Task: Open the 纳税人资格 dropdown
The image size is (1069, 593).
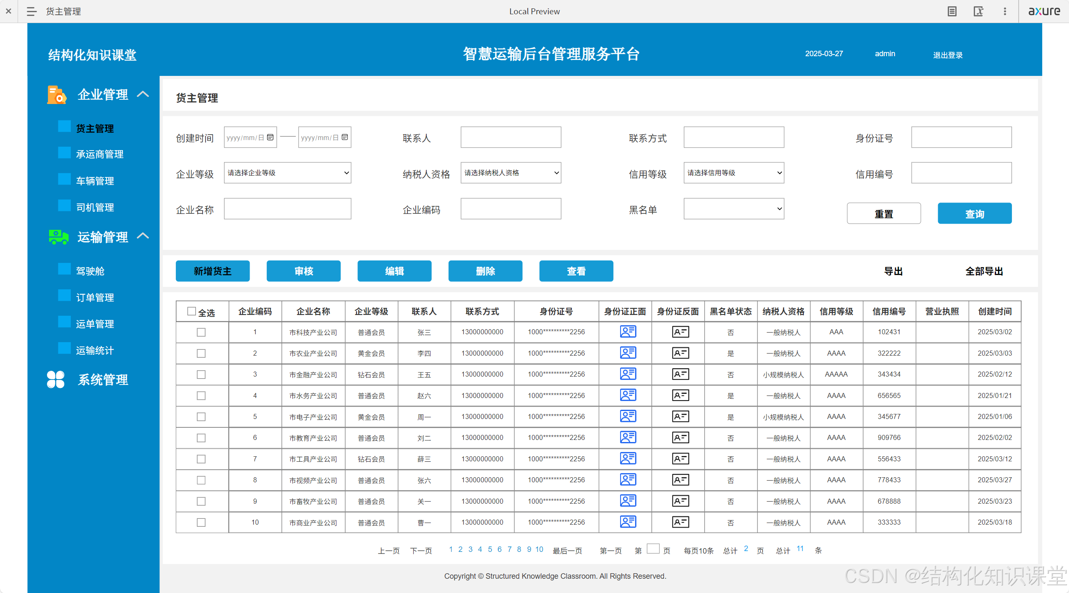Action: tap(511, 173)
